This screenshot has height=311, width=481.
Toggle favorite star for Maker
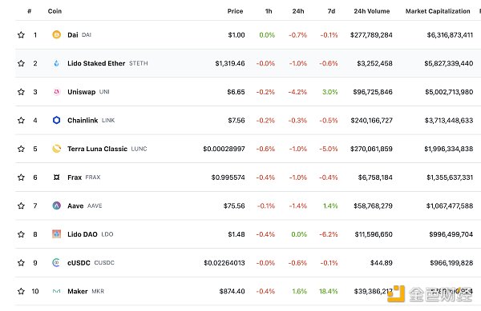point(21,291)
